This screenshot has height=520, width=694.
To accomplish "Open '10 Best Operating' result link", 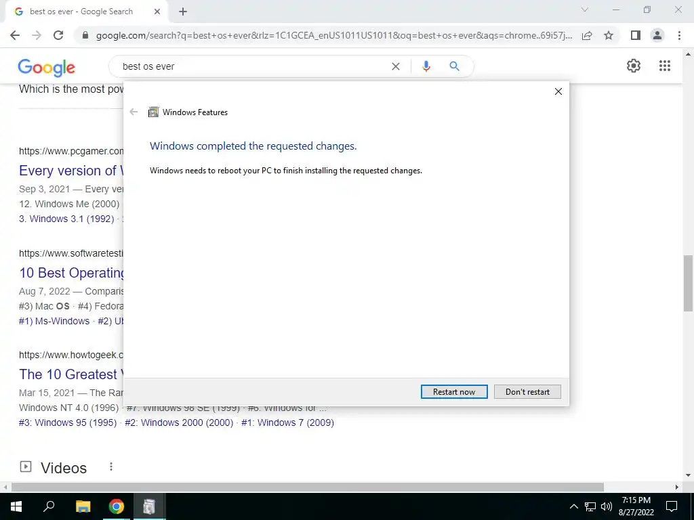I will (x=71, y=273).
